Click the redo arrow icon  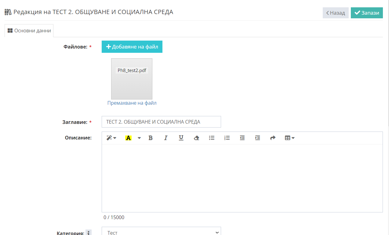(273, 138)
